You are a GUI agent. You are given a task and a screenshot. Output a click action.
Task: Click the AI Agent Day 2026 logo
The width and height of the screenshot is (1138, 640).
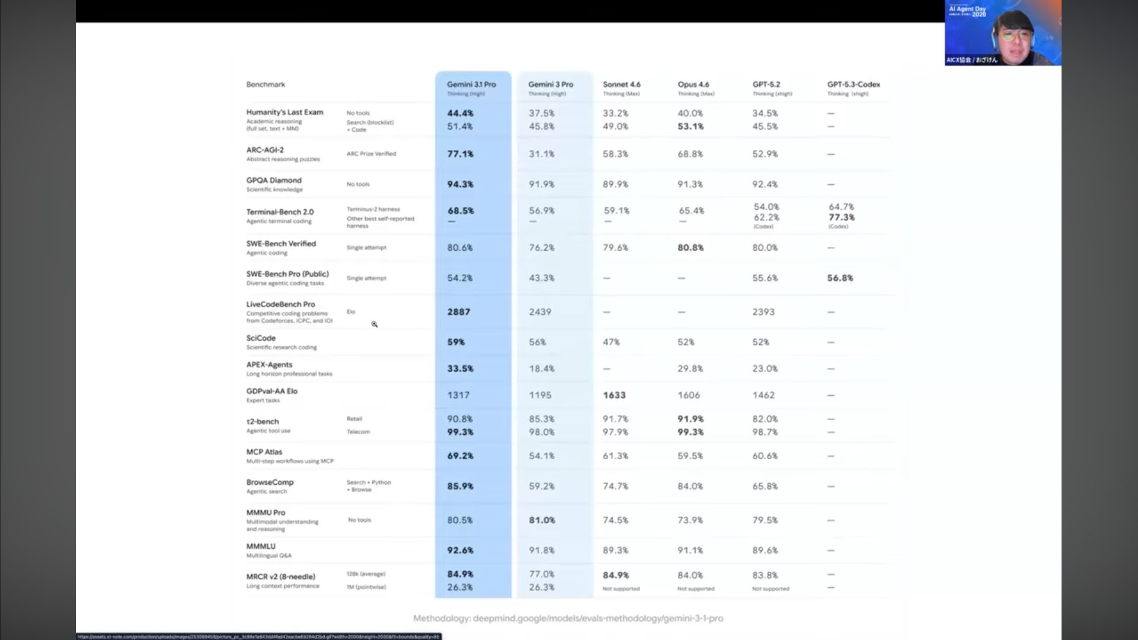pyautogui.click(x=967, y=11)
